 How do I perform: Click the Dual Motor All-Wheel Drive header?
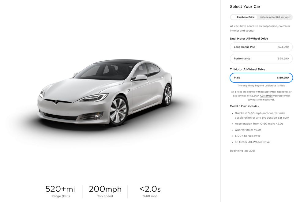click(249, 38)
